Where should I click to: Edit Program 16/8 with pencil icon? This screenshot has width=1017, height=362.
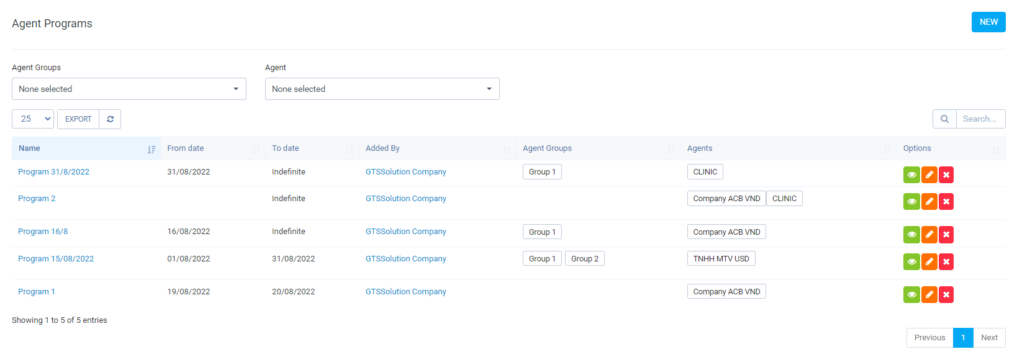(929, 235)
